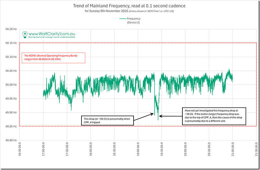Click the subtitle 'for Sunday 9th November 2025'
260x170 pixels.
106,12
